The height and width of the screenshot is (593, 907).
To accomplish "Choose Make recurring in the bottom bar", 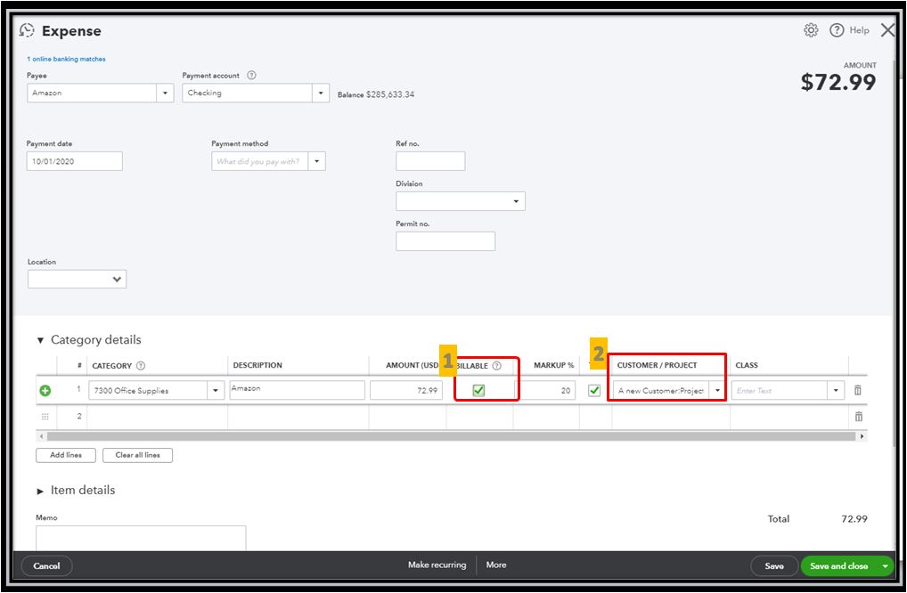I will point(437,565).
